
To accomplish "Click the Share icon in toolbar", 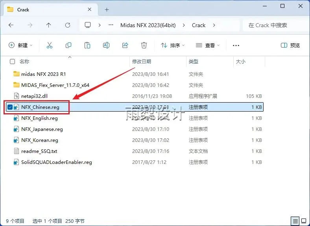I will [x=125, y=45].
